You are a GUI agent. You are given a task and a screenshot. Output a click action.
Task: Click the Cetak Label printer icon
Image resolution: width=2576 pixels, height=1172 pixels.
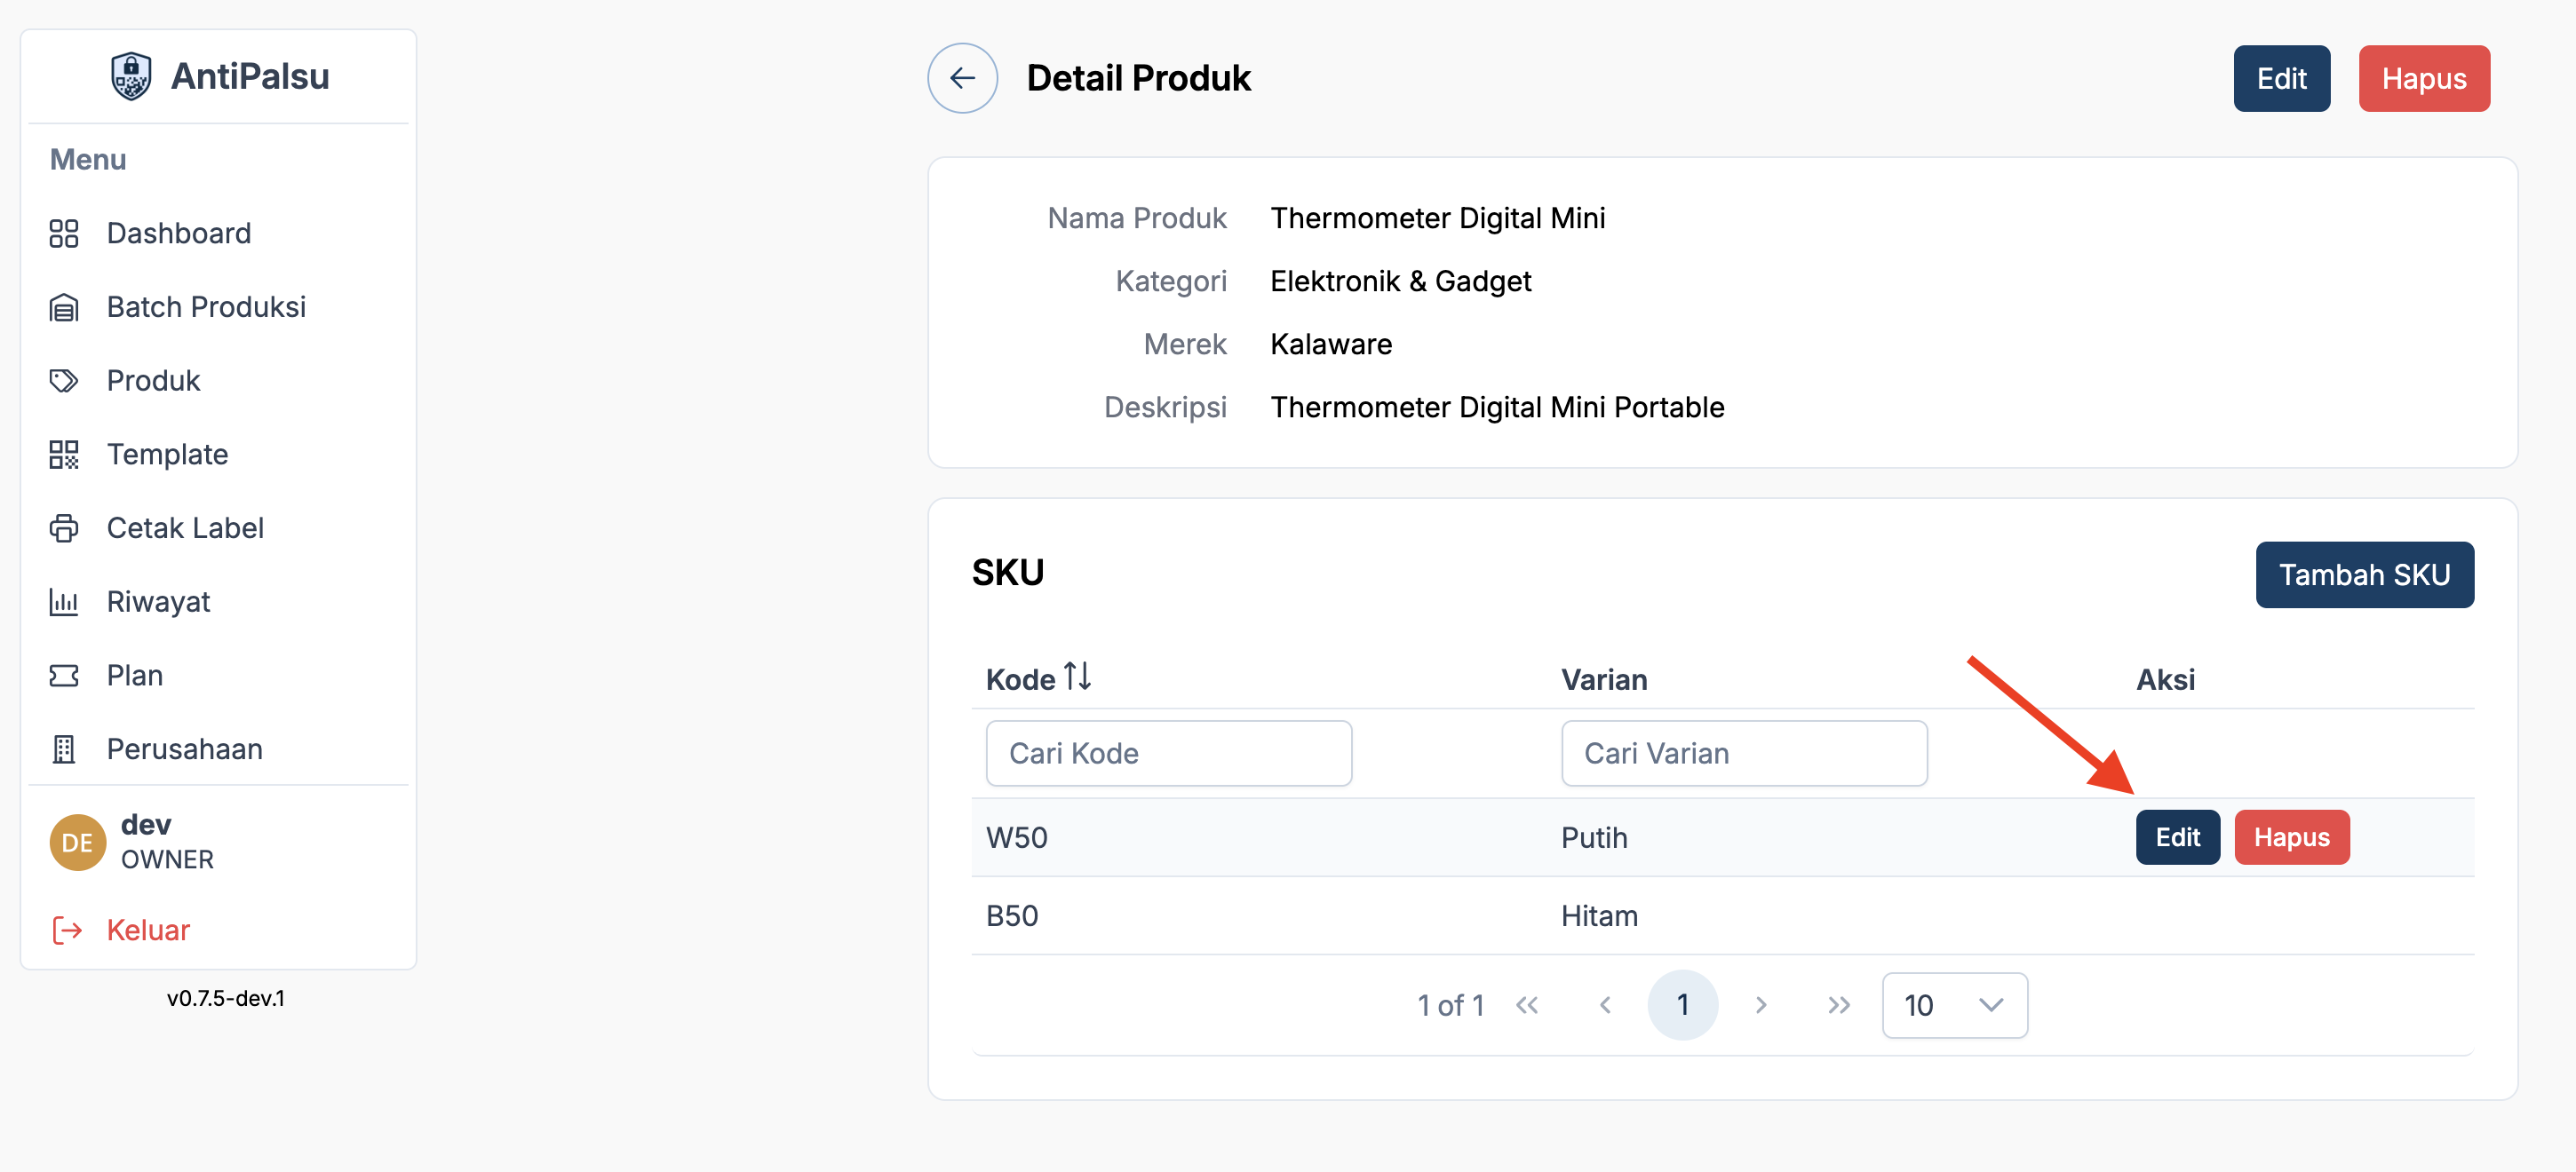tap(64, 527)
